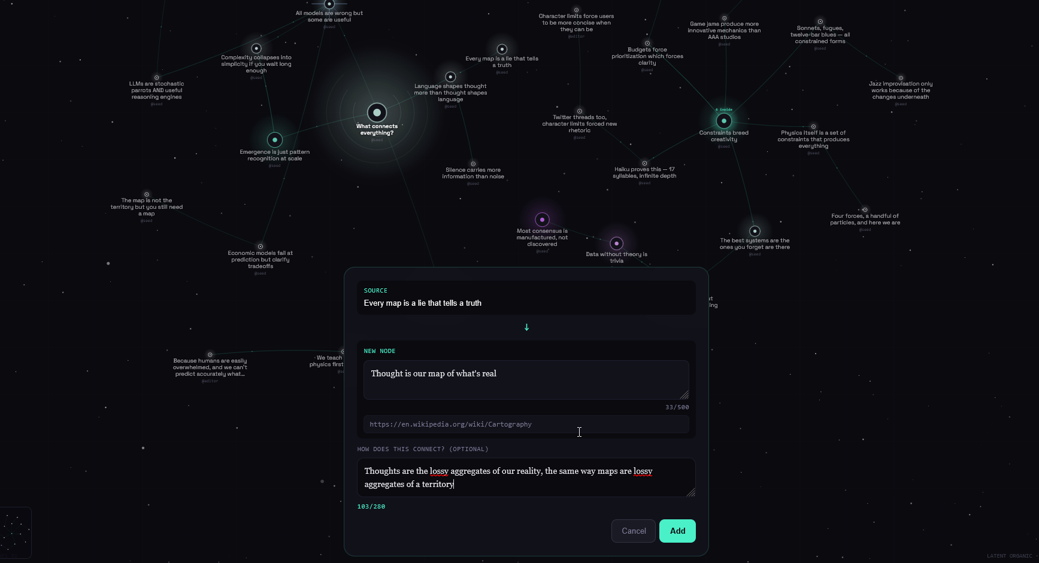
Task: Grab the new node textarea resize handle
Action: 684,395
